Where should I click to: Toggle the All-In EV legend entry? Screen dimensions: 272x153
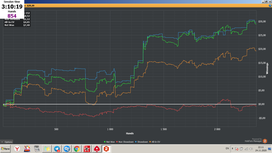tap(155, 142)
